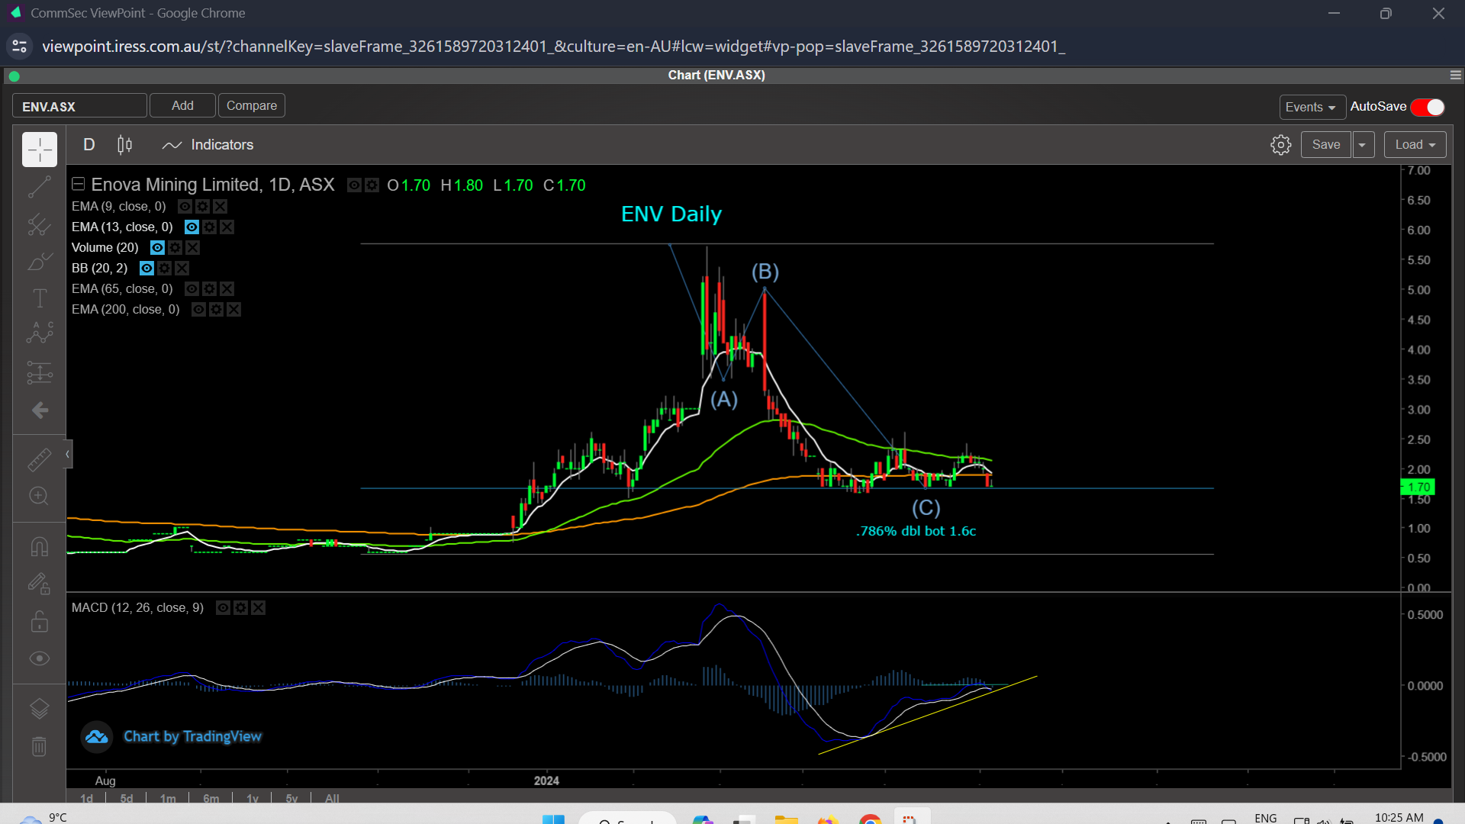Open the Events dropdown

pos(1312,107)
